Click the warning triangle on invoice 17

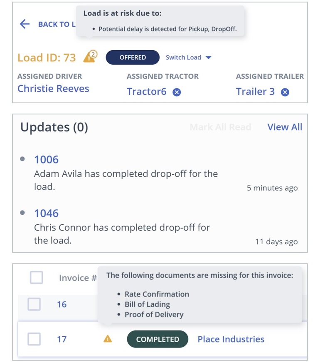pyautogui.click(x=107, y=339)
